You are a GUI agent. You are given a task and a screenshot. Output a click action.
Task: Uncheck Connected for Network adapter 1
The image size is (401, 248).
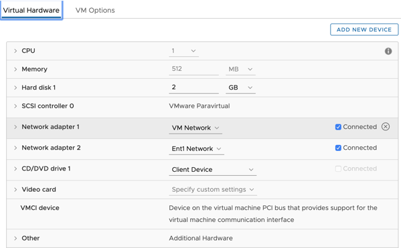point(338,127)
